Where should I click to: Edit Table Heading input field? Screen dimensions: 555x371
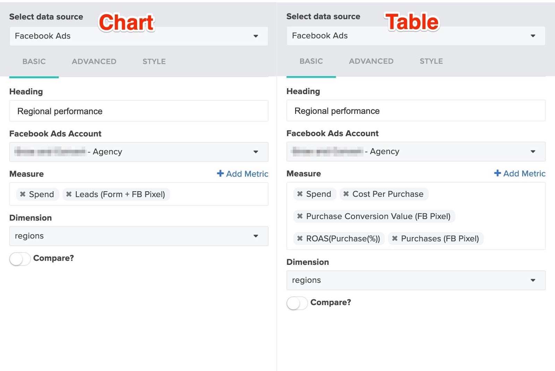pos(416,111)
